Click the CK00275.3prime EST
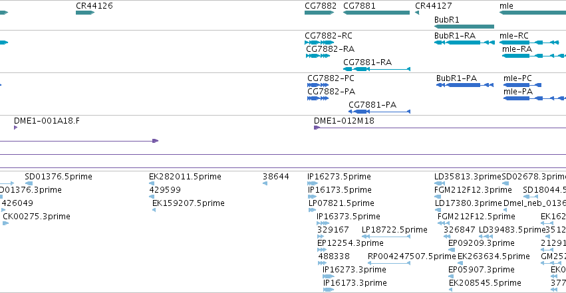566x293 pixels. [x=5, y=223]
